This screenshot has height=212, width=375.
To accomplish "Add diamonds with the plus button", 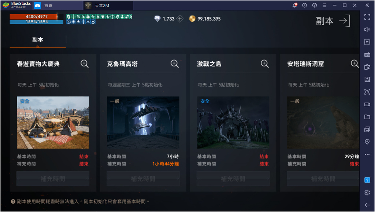I will click(x=180, y=19).
